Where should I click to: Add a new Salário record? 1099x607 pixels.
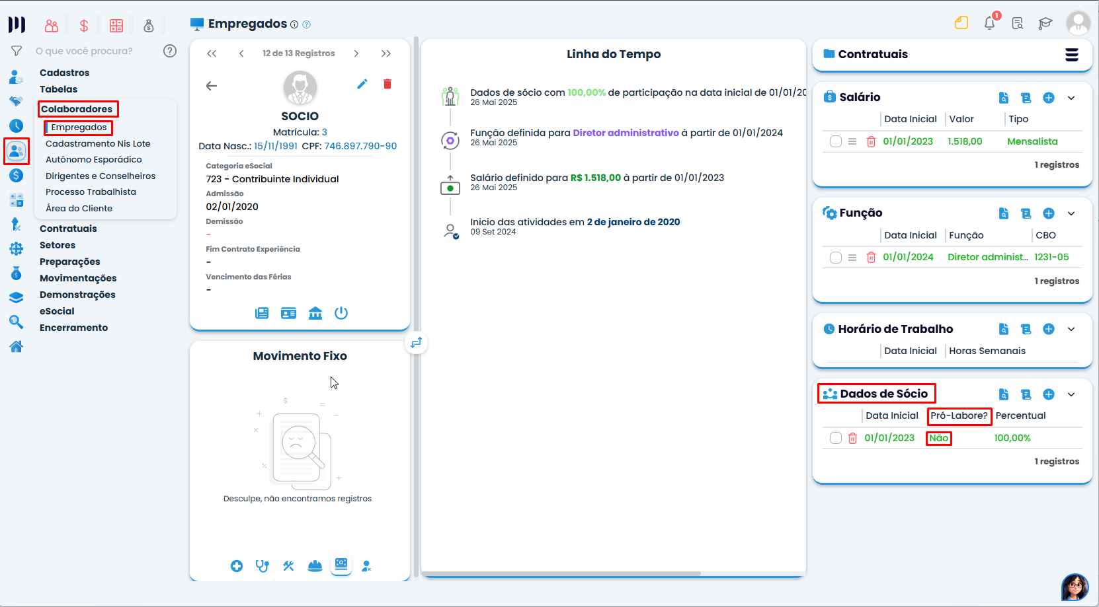pos(1049,98)
